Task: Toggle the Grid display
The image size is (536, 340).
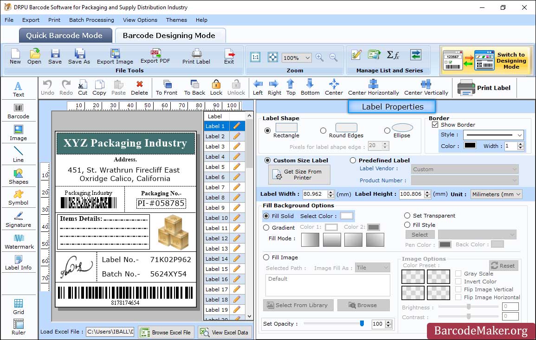Action: [19, 307]
